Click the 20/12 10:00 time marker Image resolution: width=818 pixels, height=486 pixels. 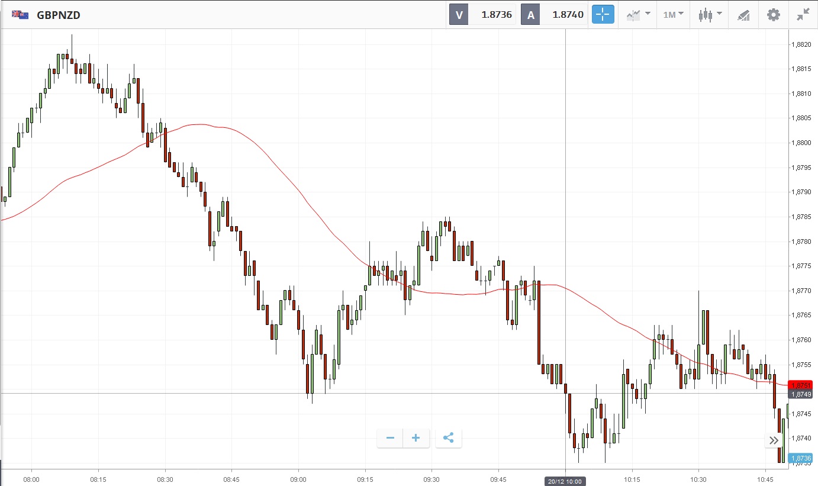click(x=565, y=481)
